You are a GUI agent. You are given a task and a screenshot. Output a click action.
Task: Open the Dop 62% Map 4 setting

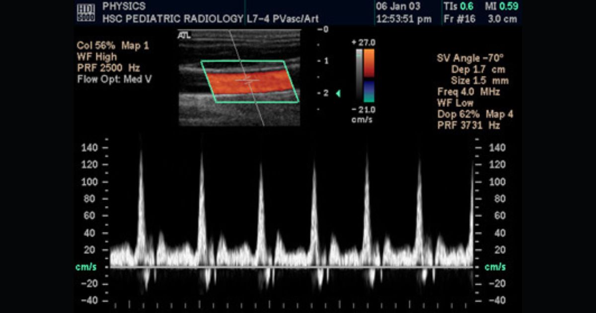(x=475, y=114)
